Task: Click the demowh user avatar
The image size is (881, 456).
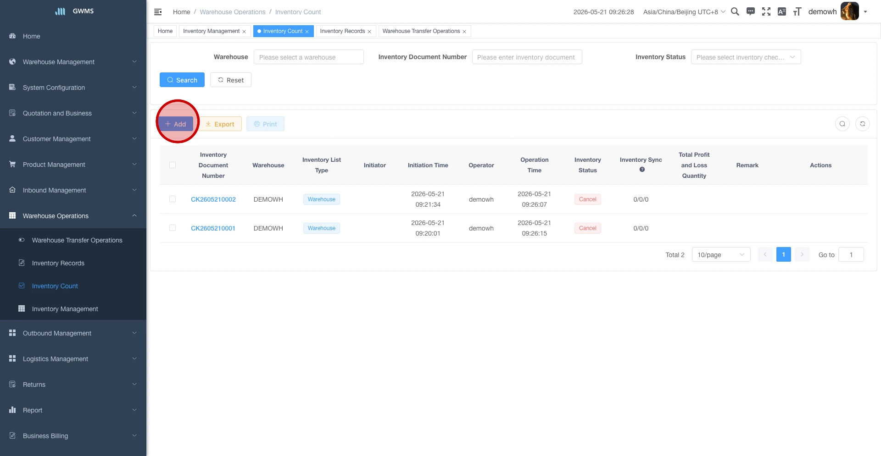Action: [849, 11]
